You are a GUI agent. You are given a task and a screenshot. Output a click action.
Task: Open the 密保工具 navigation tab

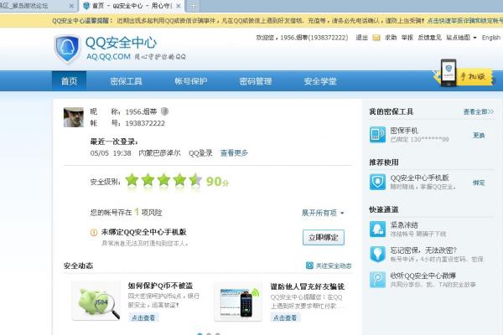(x=126, y=81)
